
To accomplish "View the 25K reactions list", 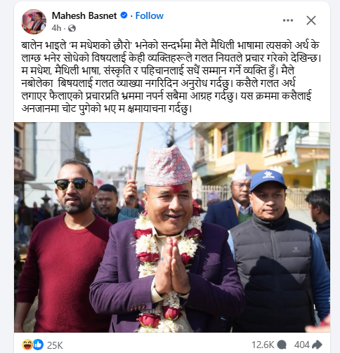I will [55, 345].
